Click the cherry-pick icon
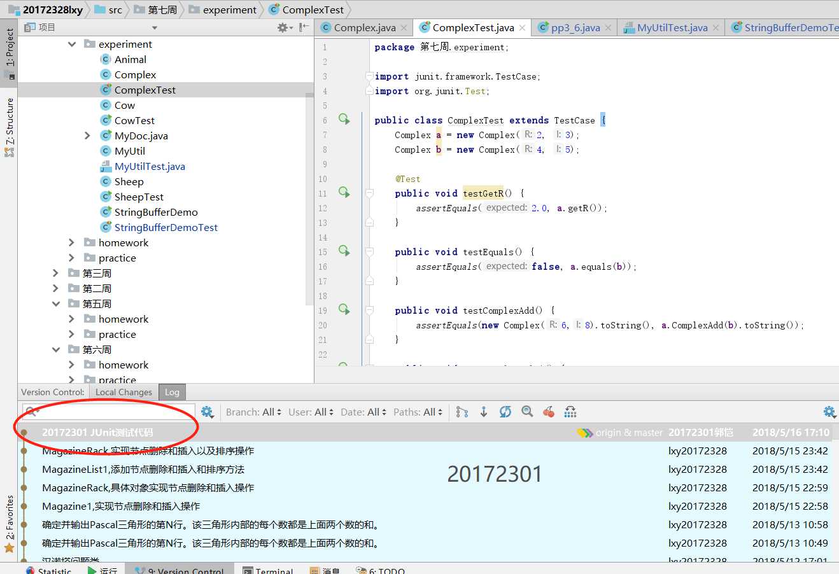The height and width of the screenshot is (574, 839). pos(549,412)
